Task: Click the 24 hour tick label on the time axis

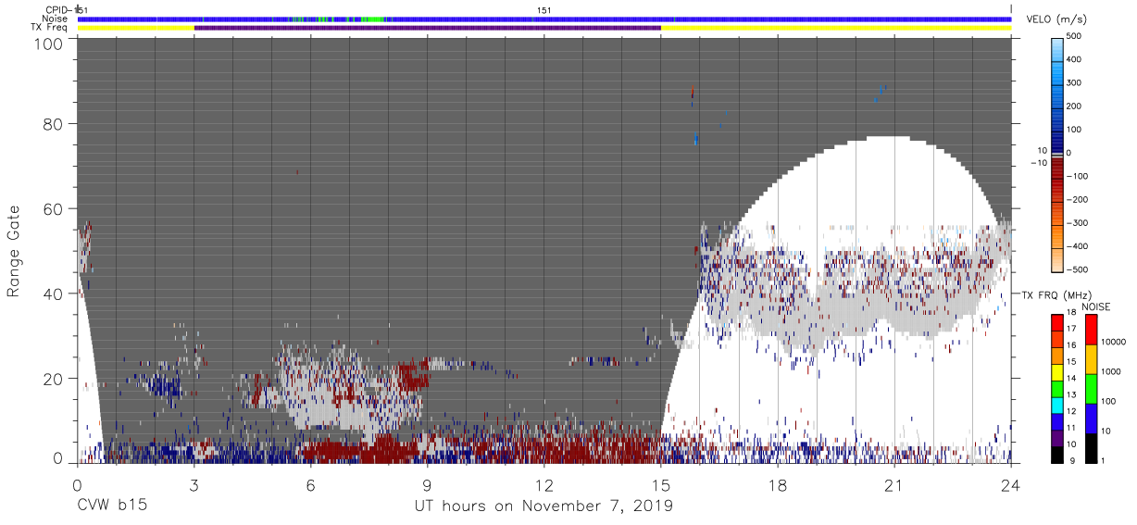Action: pyautogui.click(x=1010, y=484)
